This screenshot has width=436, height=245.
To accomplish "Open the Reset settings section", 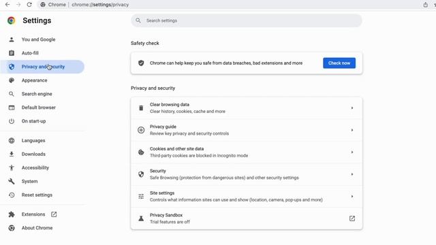I will tap(37, 195).
